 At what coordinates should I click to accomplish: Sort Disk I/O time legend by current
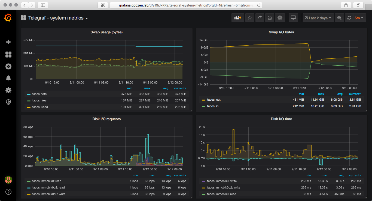click(355, 175)
